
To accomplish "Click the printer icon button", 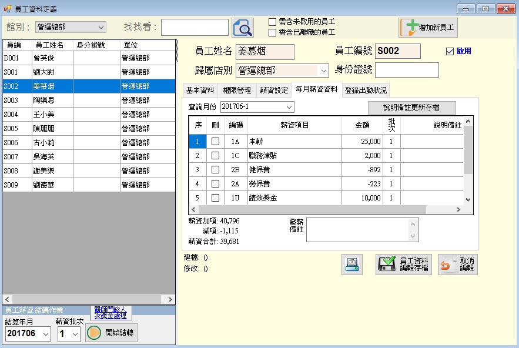I will [x=352, y=265].
